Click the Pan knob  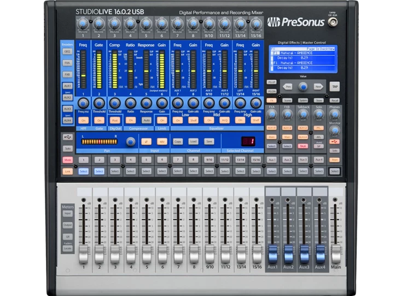(x=131, y=141)
